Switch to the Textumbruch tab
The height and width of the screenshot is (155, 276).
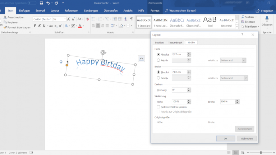coord(175,42)
